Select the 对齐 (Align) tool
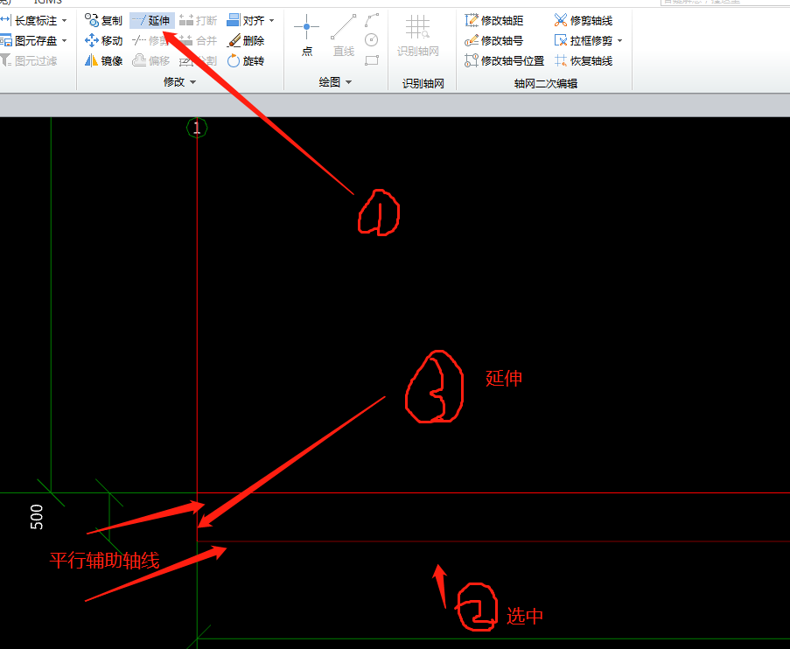790x649 pixels. [246, 20]
